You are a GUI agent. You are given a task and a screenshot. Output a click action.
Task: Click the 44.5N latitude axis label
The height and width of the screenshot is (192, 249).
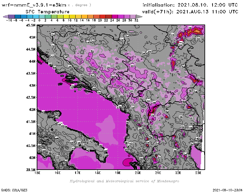(31, 49)
